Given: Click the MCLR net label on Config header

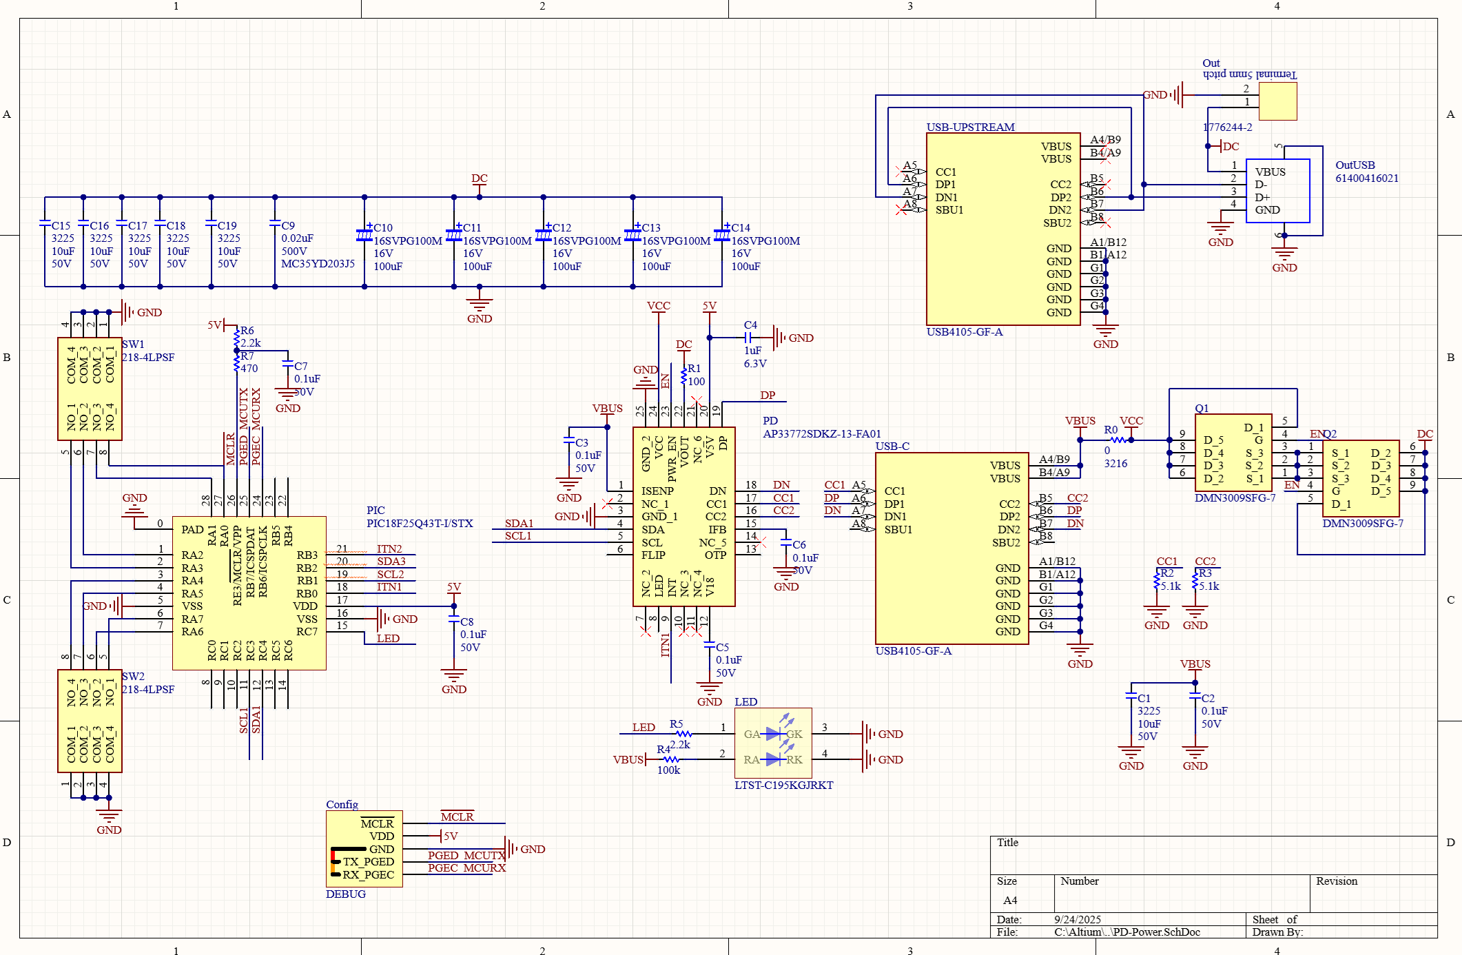Looking at the screenshot, I should click(457, 817).
